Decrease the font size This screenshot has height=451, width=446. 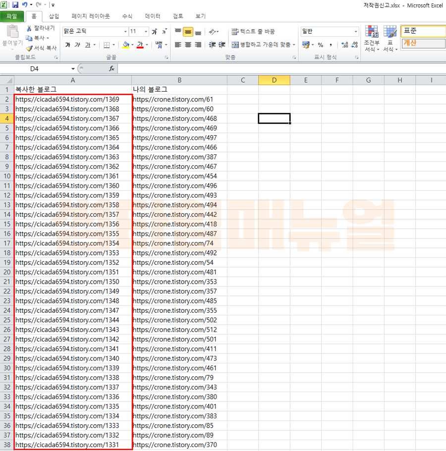coord(164,31)
